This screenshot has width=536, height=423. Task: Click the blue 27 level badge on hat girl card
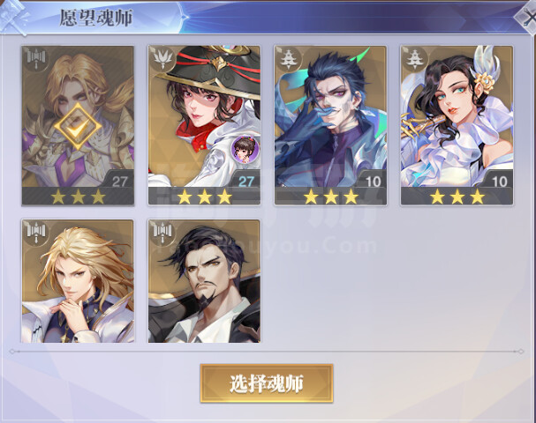245,182
